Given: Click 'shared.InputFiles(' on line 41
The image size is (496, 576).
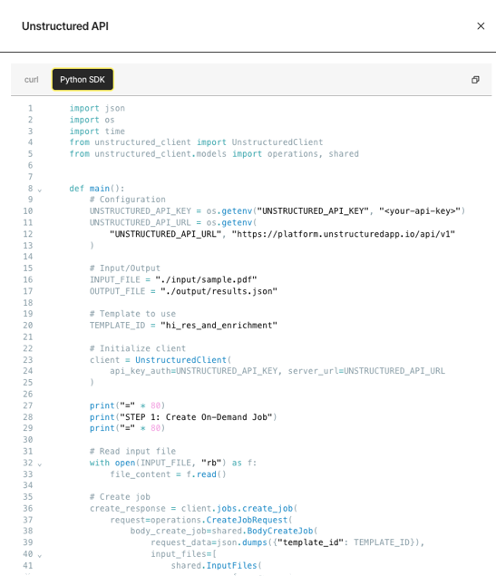Looking at the screenshot, I should 216,565.
